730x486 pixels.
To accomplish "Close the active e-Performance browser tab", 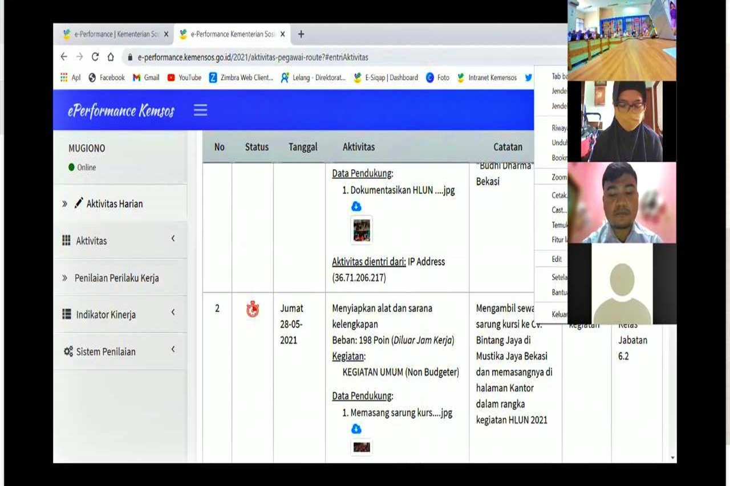I will click(282, 34).
